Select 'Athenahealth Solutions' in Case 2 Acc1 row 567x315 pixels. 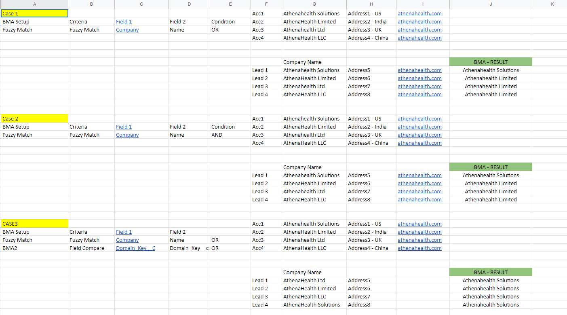(x=314, y=118)
